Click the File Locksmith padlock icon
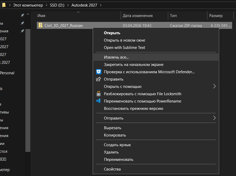The height and width of the screenshot is (176, 236). pos(98,94)
